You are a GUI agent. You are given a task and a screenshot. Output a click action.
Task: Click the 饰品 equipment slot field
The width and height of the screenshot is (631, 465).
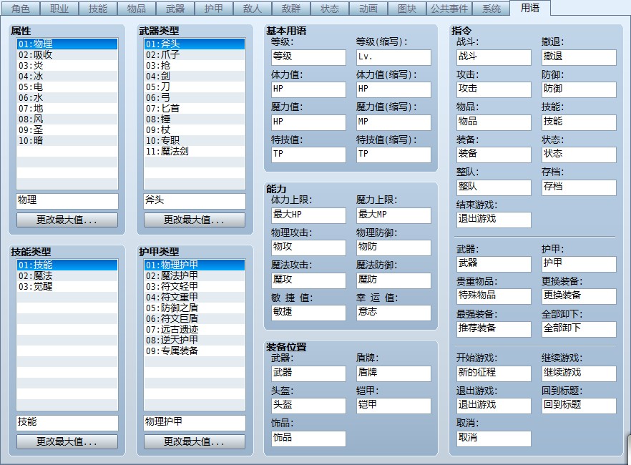pyautogui.click(x=308, y=439)
